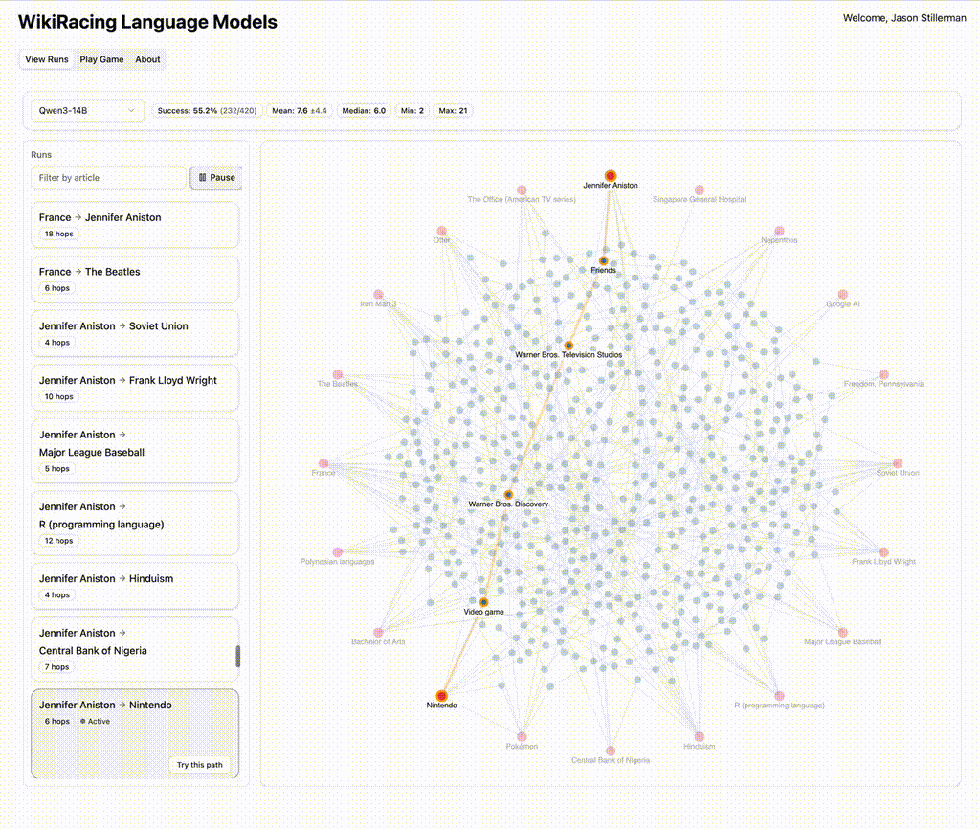Click the 10 hops badge

coord(58,396)
